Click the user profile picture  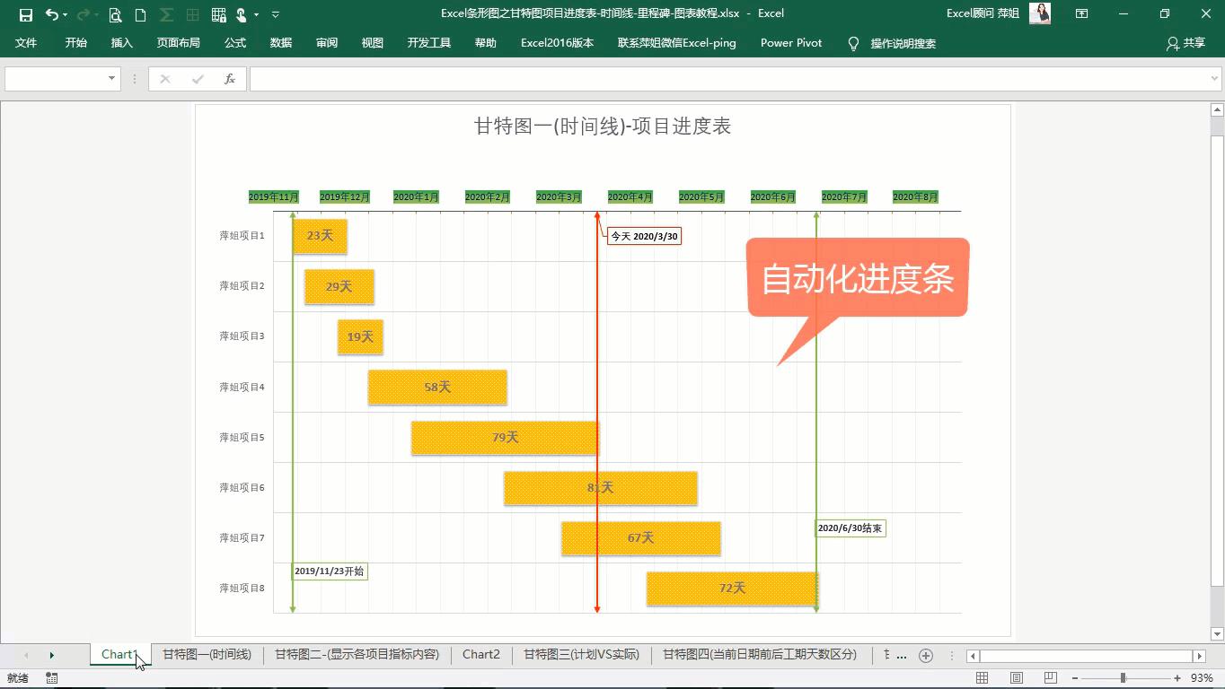(x=1040, y=13)
